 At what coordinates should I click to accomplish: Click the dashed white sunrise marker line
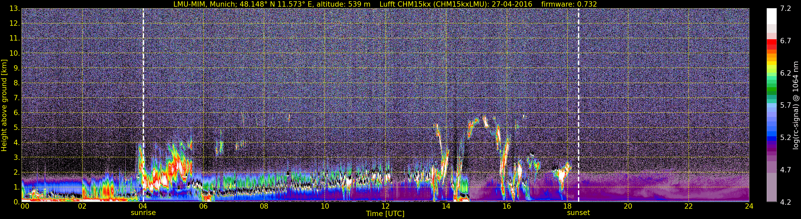click(x=143, y=105)
